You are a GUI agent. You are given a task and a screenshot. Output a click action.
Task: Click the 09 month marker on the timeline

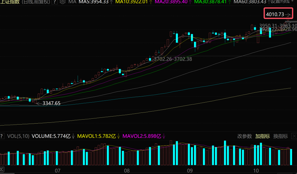190,171
